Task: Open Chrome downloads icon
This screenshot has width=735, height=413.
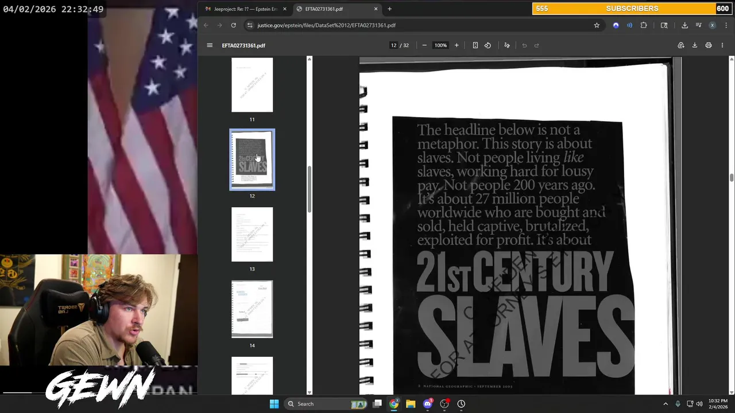Action: pos(684,25)
